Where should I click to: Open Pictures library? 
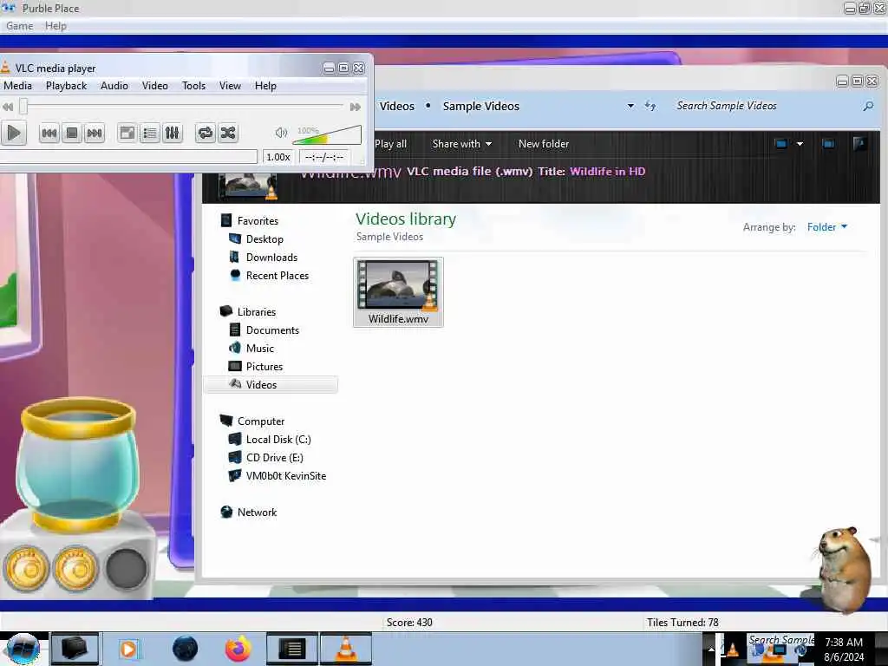click(x=264, y=367)
